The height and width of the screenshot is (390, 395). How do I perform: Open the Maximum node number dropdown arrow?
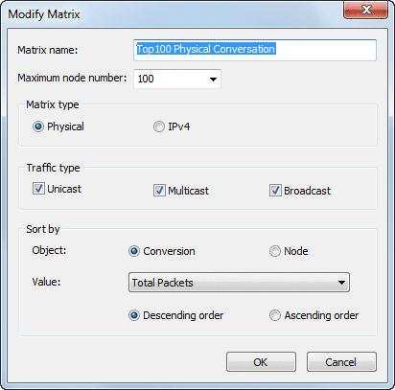213,79
